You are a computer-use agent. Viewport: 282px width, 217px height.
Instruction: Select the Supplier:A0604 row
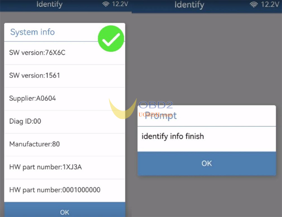(x=65, y=99)
